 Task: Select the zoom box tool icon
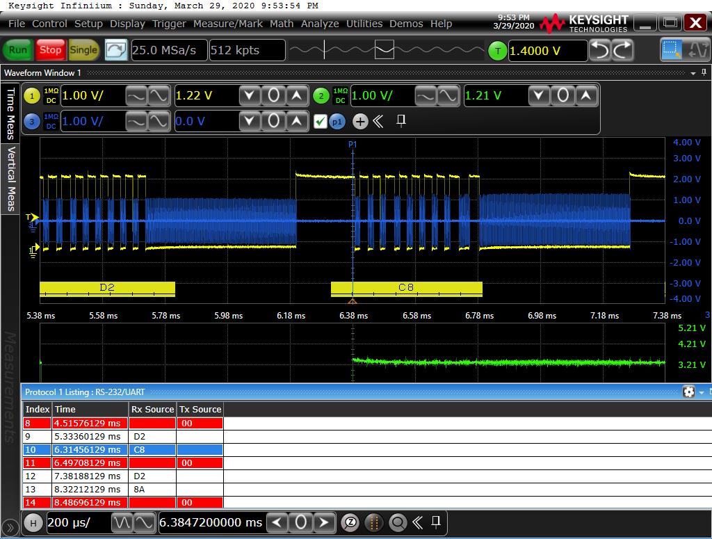(x=672, y=50)
